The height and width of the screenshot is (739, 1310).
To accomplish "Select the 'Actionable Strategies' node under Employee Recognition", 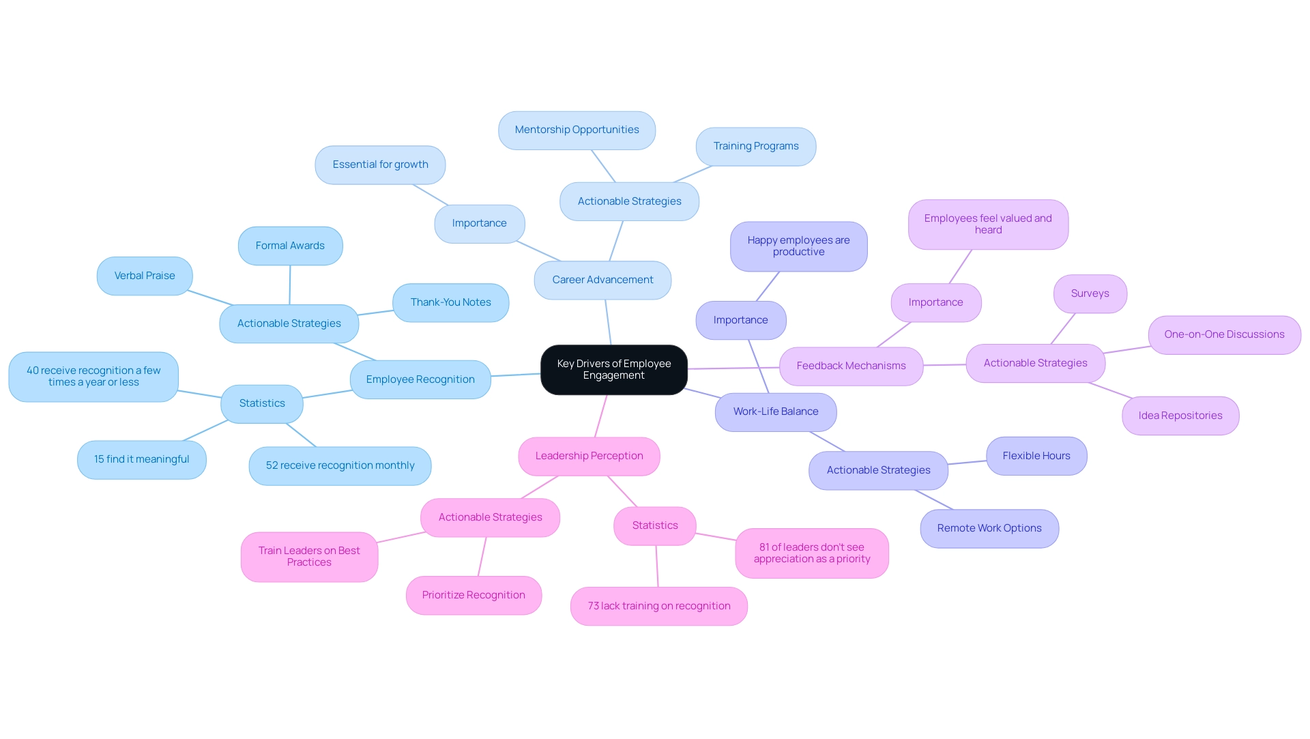I will click(x=290, y=323).
